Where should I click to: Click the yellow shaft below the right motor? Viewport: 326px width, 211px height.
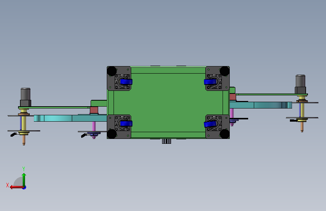(303, 110)
